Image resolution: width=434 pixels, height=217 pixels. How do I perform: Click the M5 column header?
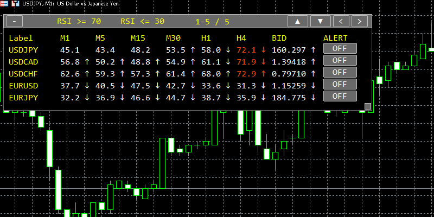[x=100, y=38]
